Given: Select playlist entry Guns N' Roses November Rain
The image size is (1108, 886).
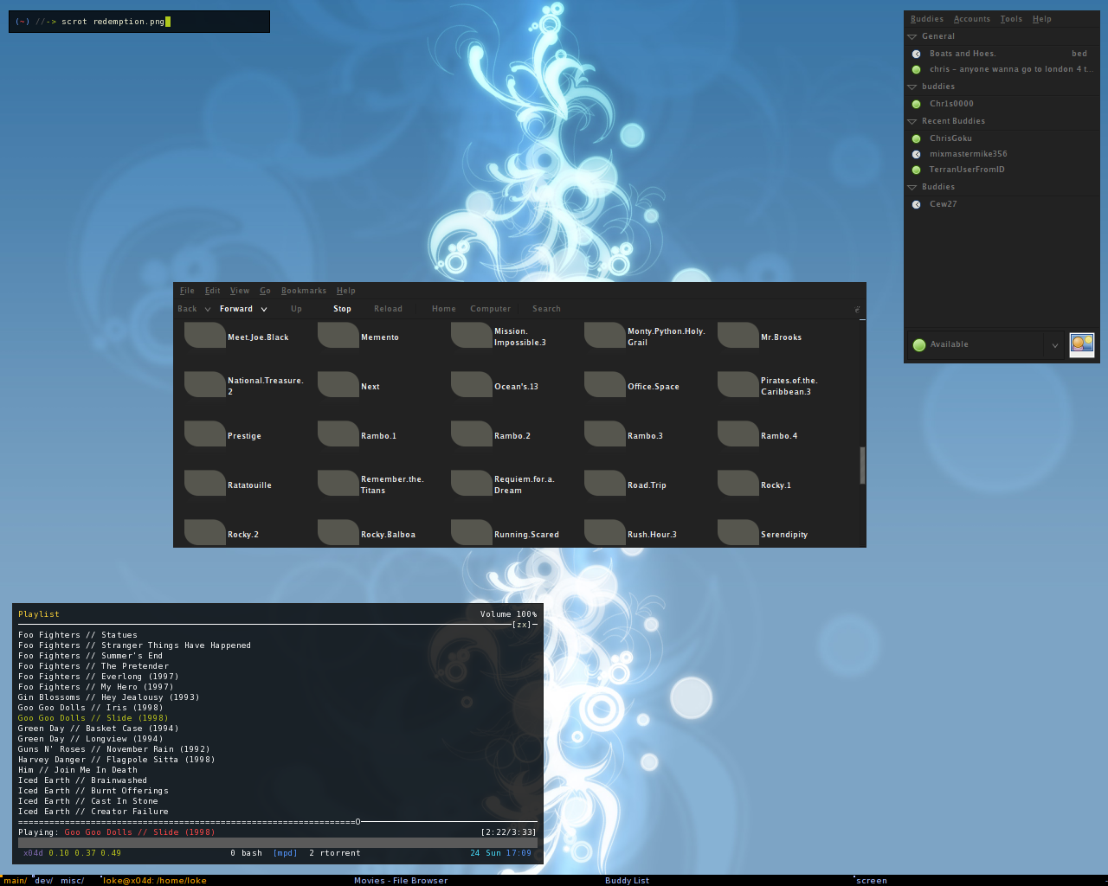Looking at the screenshot, I should (x=114, y=749).
